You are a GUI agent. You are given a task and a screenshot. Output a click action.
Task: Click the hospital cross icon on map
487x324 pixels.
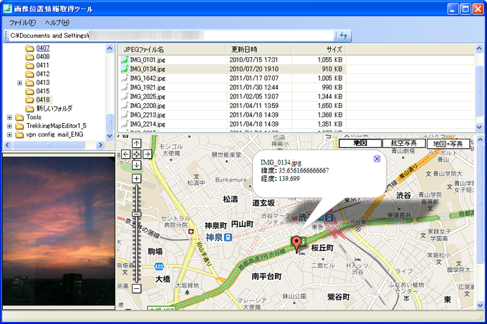pos(191,232)
